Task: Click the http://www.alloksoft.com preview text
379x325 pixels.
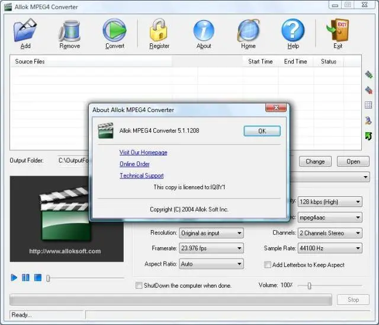Action: 65,251
